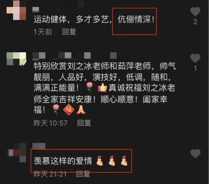The height and width of the screenshot is (184, 209).
Task: Reply to the comment posted 昨天 10:57
Action: pos(84,123)
